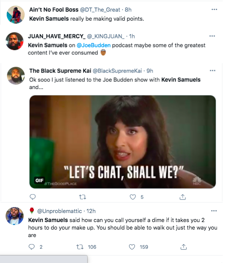
Task: Reply to The Black Supreme Kai's tweet
Action: coord(33,197)
